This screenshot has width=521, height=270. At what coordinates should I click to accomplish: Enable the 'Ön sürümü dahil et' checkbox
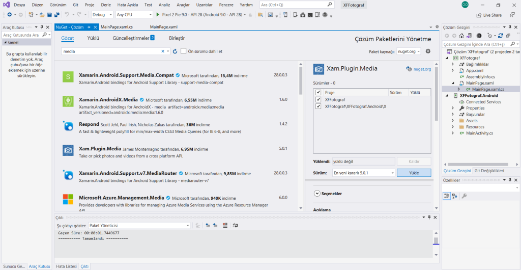184,51
